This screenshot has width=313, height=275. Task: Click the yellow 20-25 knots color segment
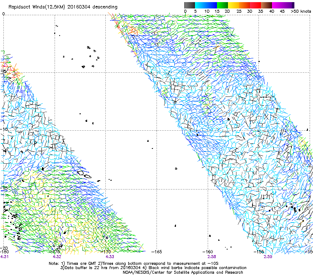233,5
